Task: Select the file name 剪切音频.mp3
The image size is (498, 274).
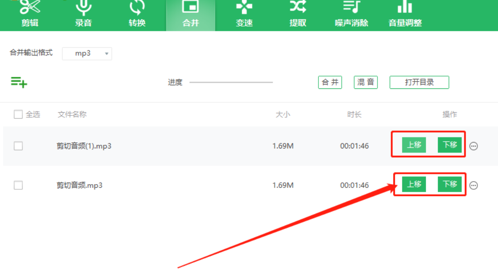Action: [79, 185]
